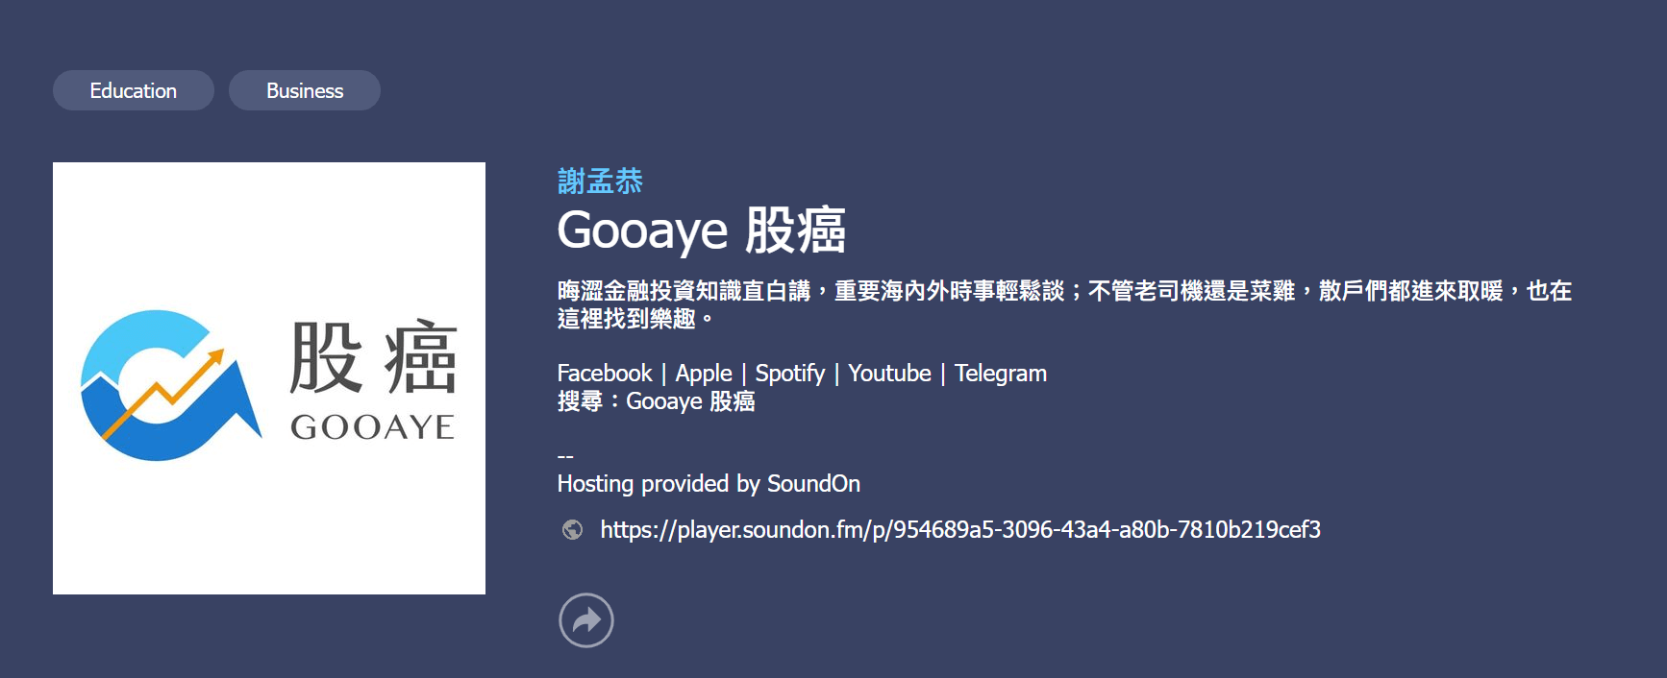1667x678 pixels.
Task: Click Hosting provided by SoundOn text
Action: pyautogui.click(x=709, y=484)
